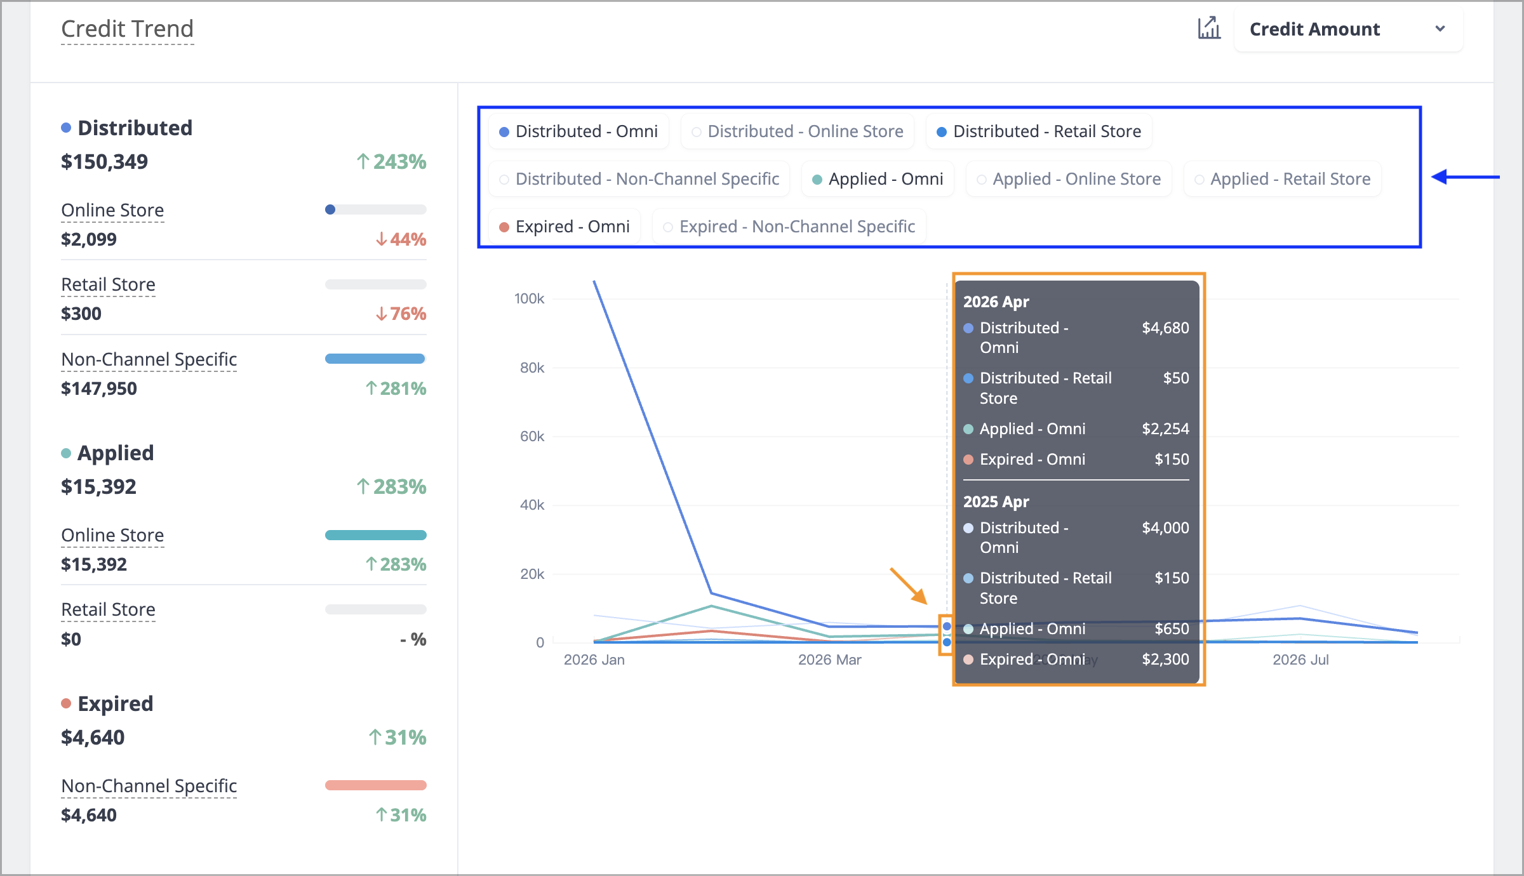
Task: Click Distributed - Omni April data point
Action: tap(947, 627)
